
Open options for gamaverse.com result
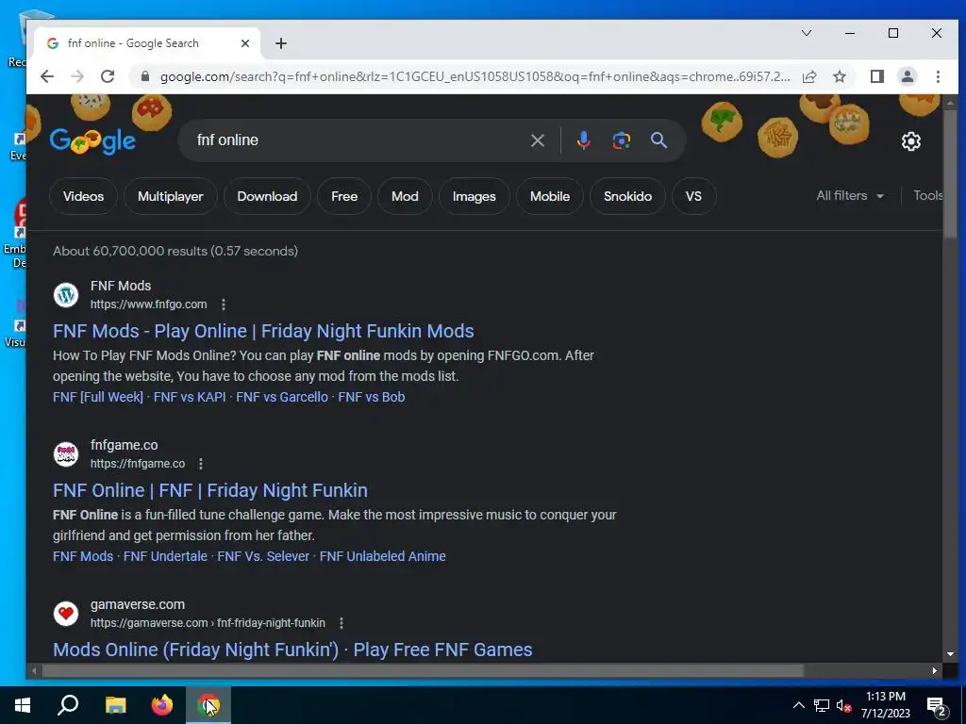(x=341, y=623)
